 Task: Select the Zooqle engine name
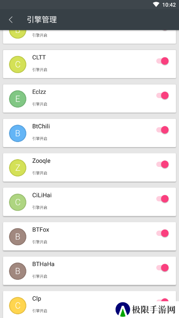[x=42, y=161]
